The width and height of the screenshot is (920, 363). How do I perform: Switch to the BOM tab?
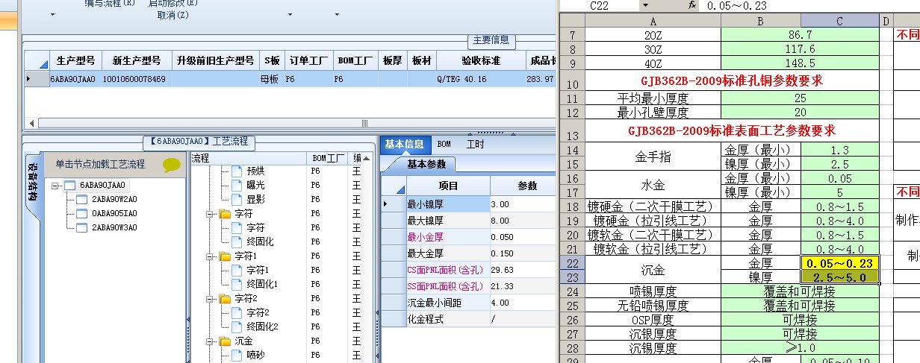click(x=444, y=144)
